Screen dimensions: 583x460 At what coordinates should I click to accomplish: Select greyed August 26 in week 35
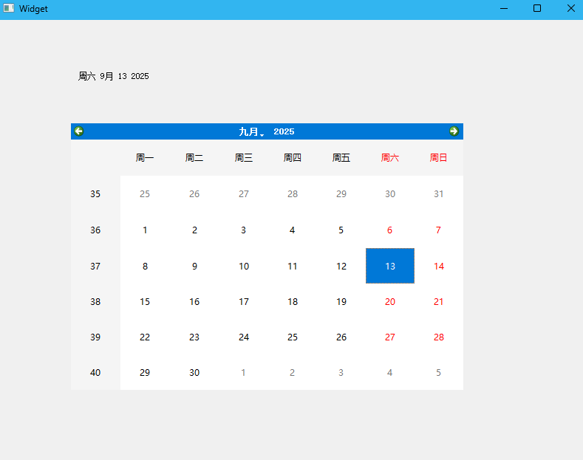(194, 194)
